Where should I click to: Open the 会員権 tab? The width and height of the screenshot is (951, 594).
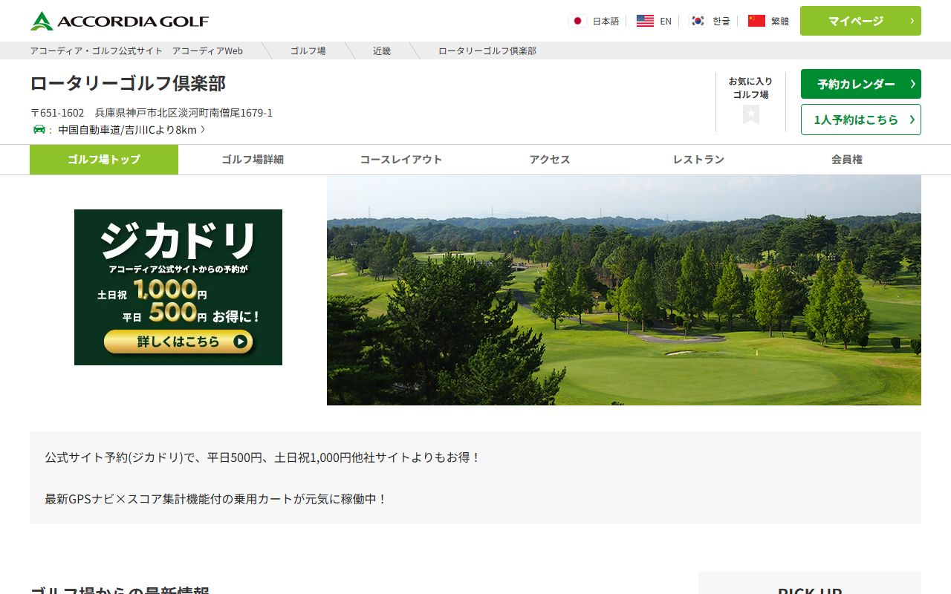(847, 160)
